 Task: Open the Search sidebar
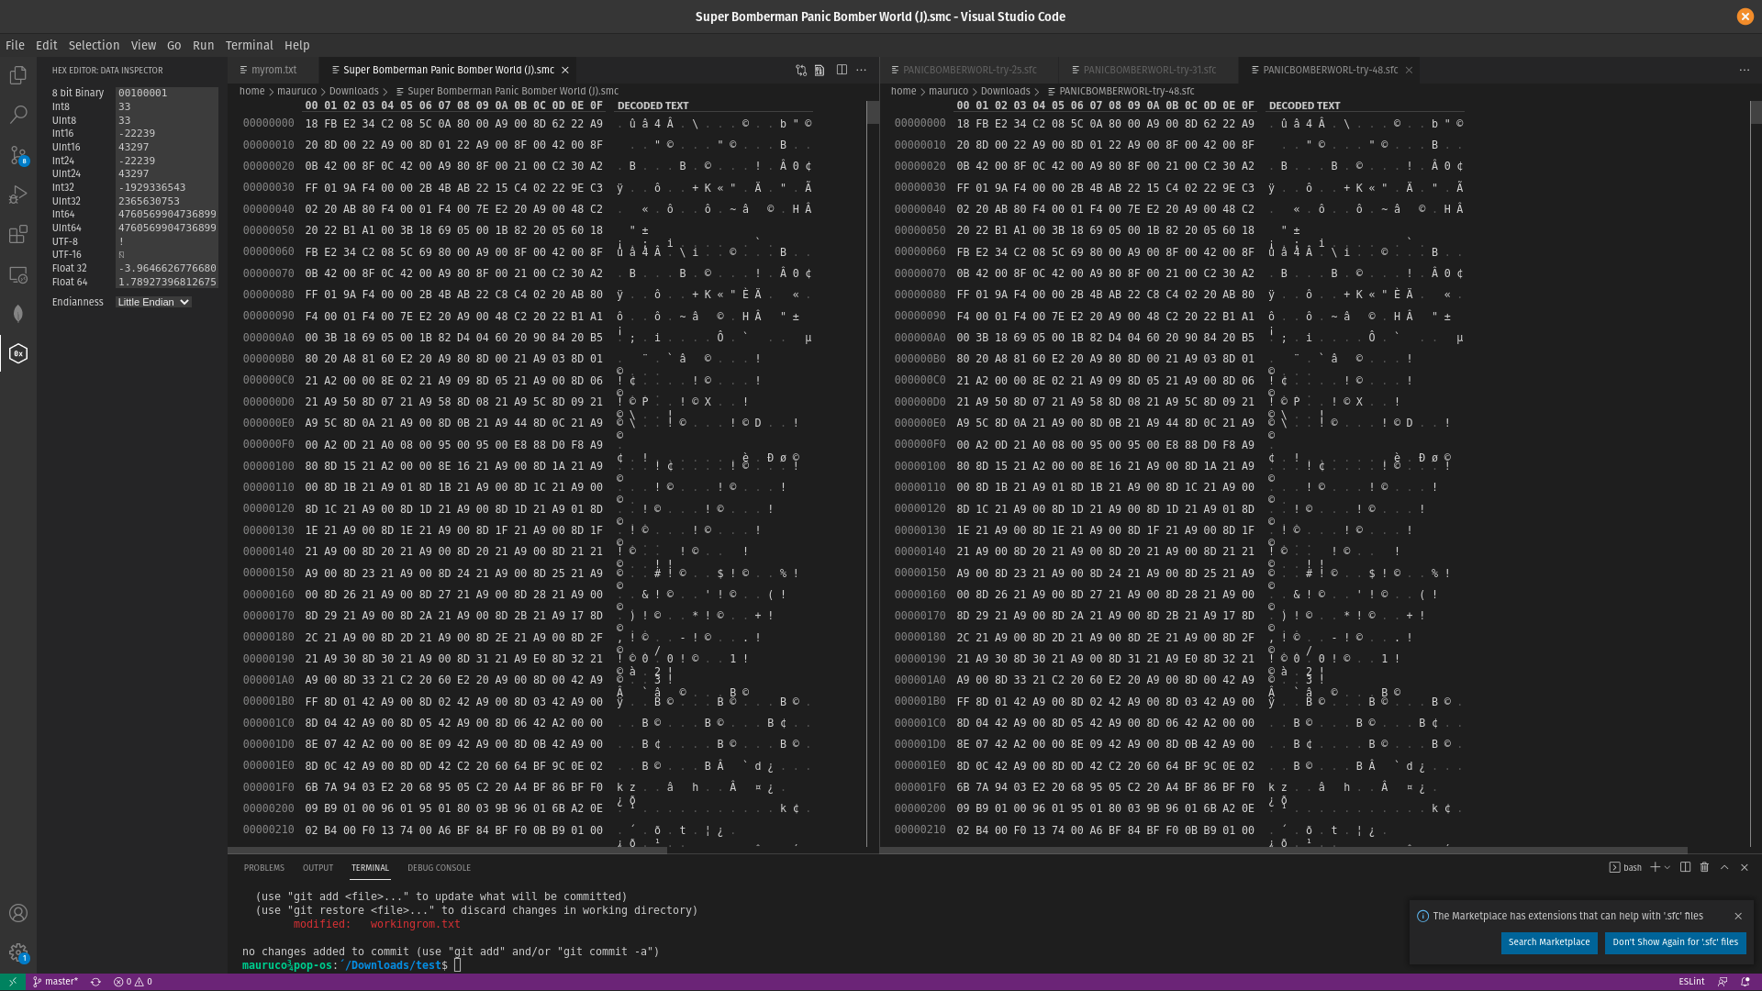coord(18,115)
